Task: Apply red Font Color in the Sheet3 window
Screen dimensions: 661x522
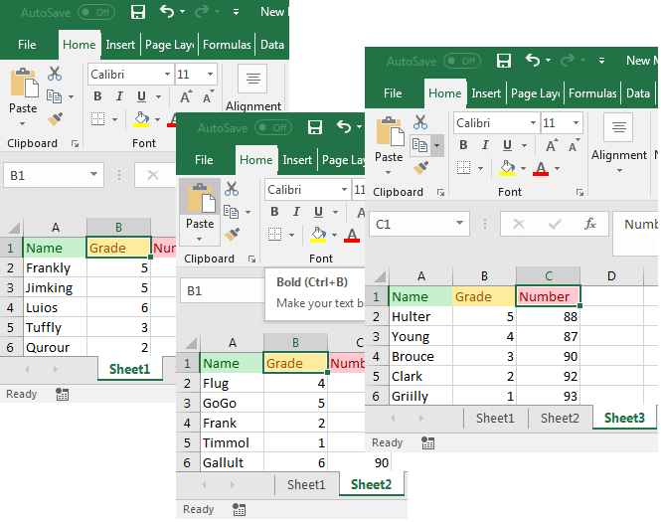Action: click(541, 168)
